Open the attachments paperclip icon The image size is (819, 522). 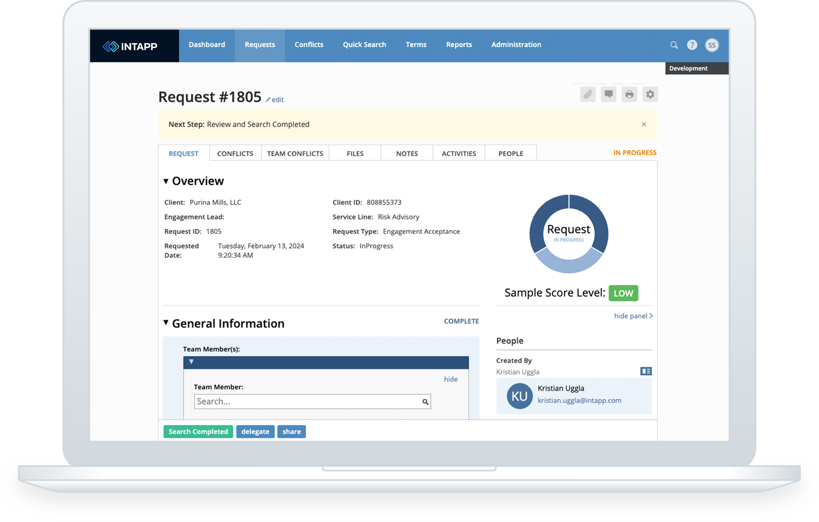coord(588,94)
